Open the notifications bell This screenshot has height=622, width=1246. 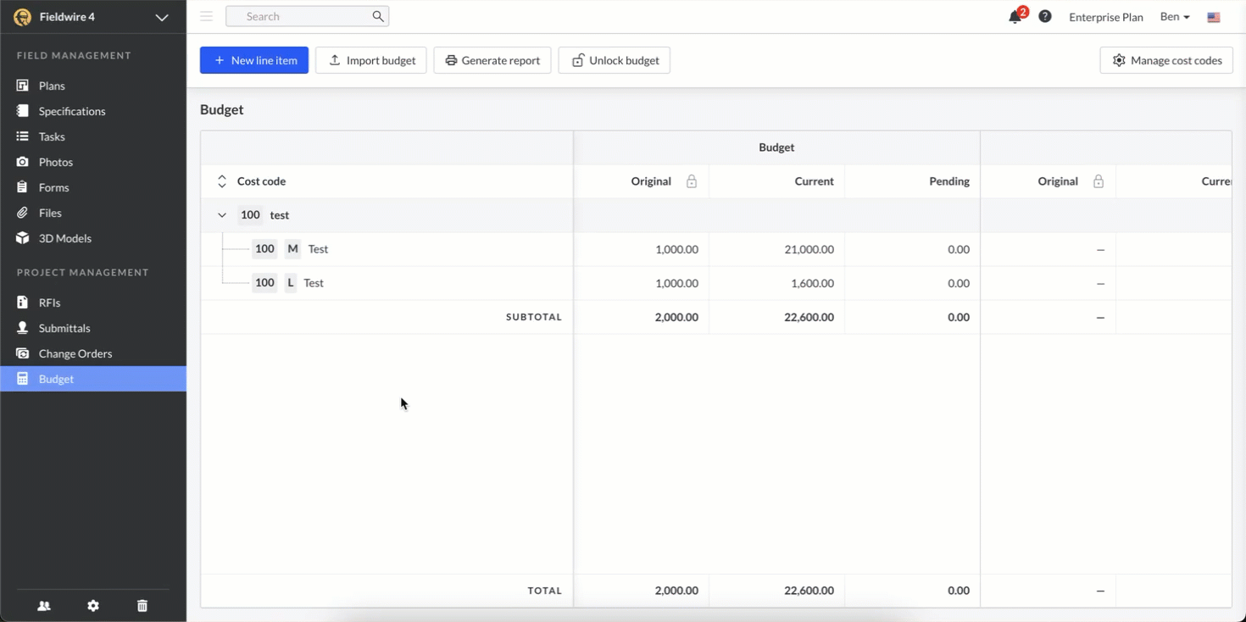(x=1015, y=17)
